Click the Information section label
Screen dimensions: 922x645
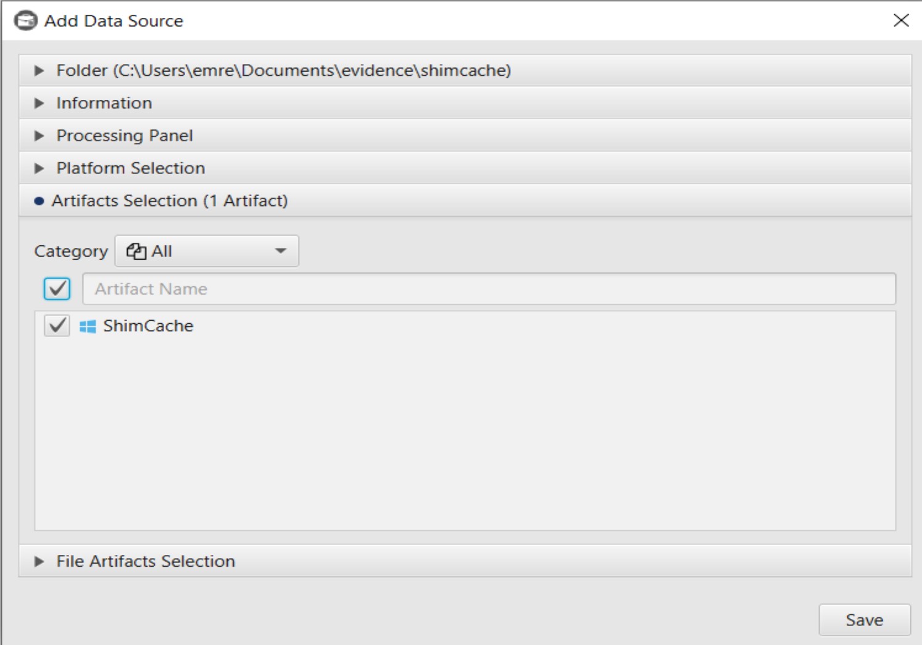104,103
